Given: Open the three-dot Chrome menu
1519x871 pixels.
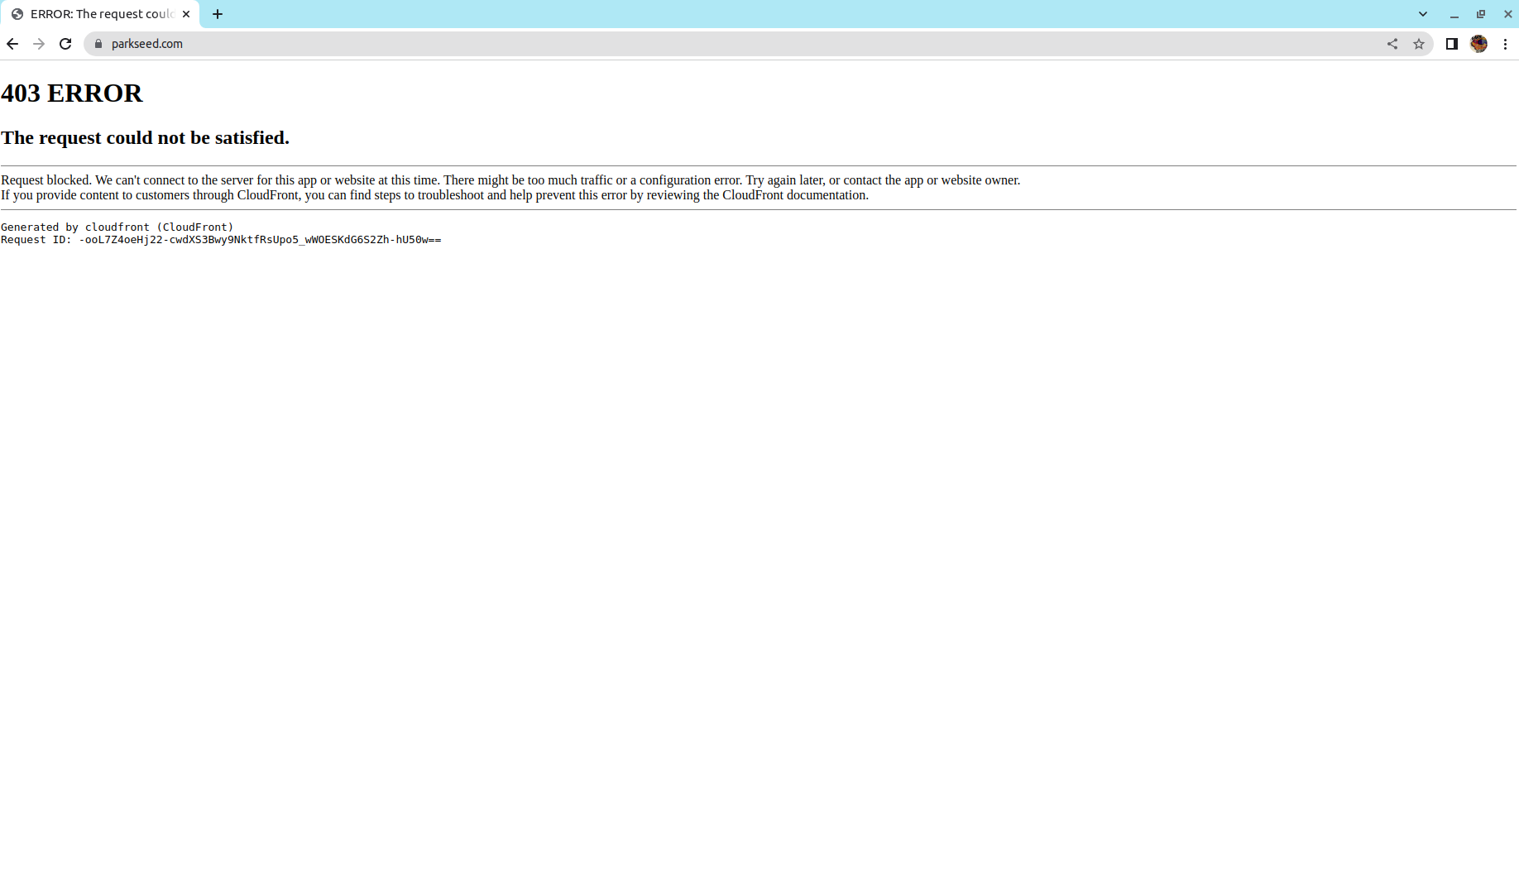Looking at the screenshot, I should coord(1506,44).
